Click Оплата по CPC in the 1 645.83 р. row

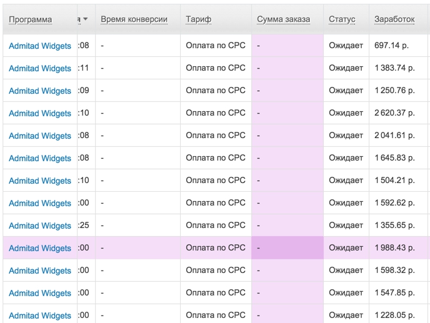pyautogui.click(x=215, y=158)
